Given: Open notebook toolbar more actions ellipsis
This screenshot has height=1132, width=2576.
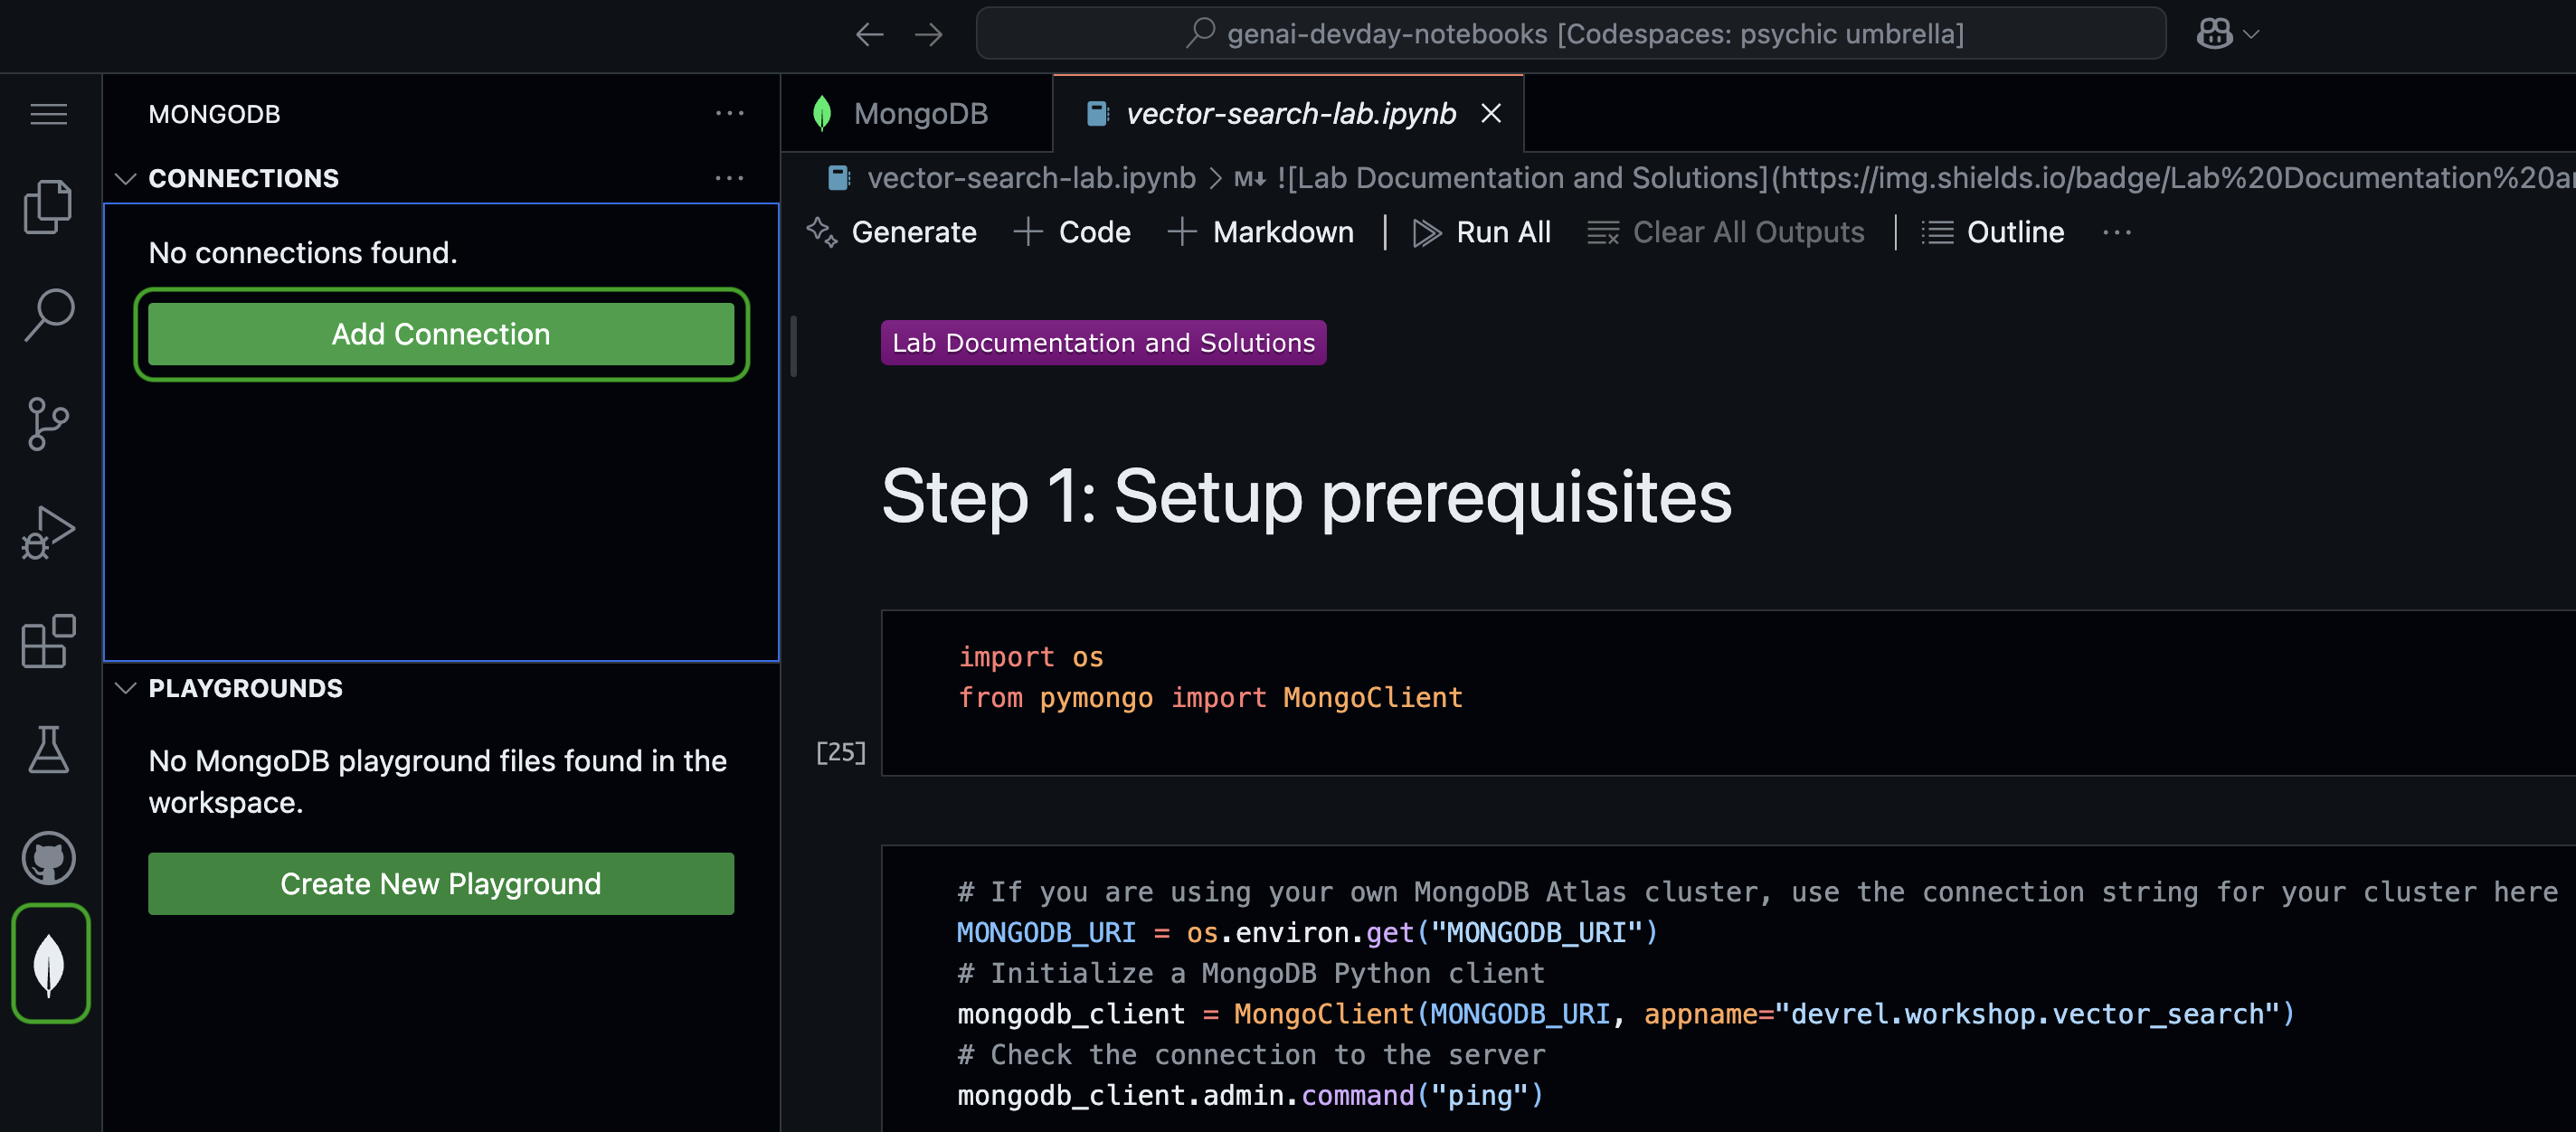Looking at the screenshot, I should pyautogui.click(x=2117, y=233).
